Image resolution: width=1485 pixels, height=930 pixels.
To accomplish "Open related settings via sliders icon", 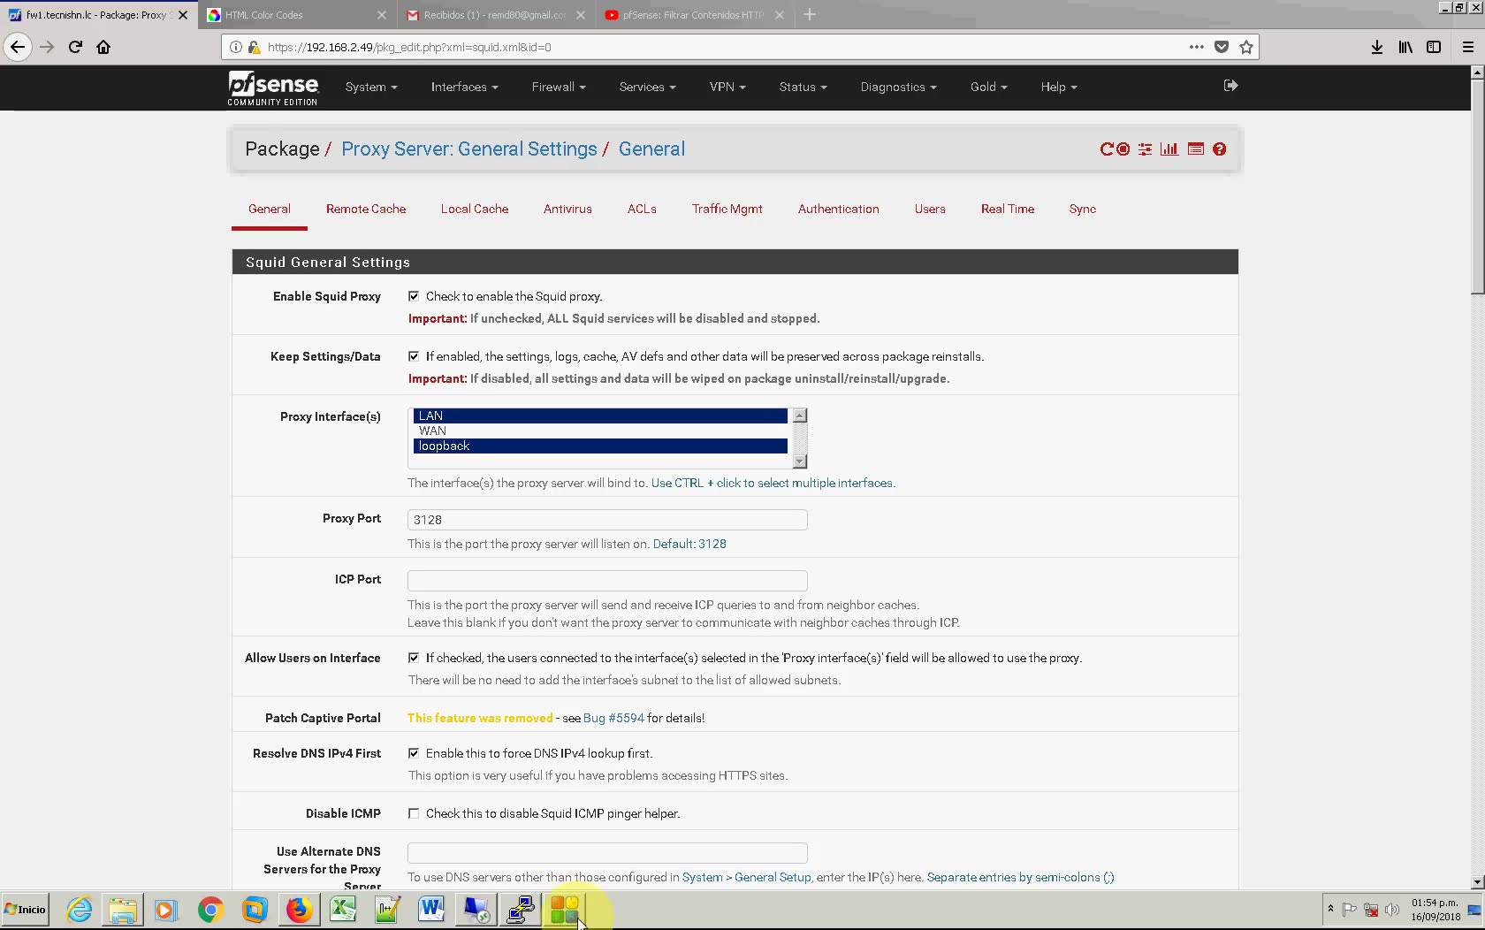I will (1145, 149).
